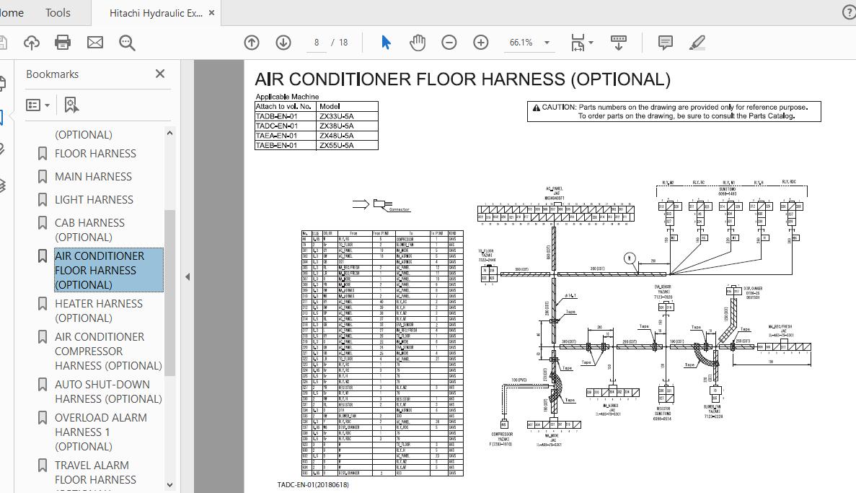Open AUTO SHUT-DOWN HARNESS bookmark
Screen dimensions: 856x493
(108, 391)
